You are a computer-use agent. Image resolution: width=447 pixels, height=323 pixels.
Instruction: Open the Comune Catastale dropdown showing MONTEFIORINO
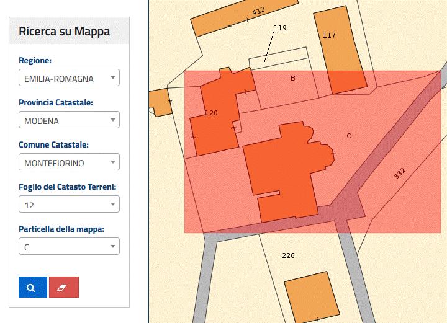click(x=69, y=162)
